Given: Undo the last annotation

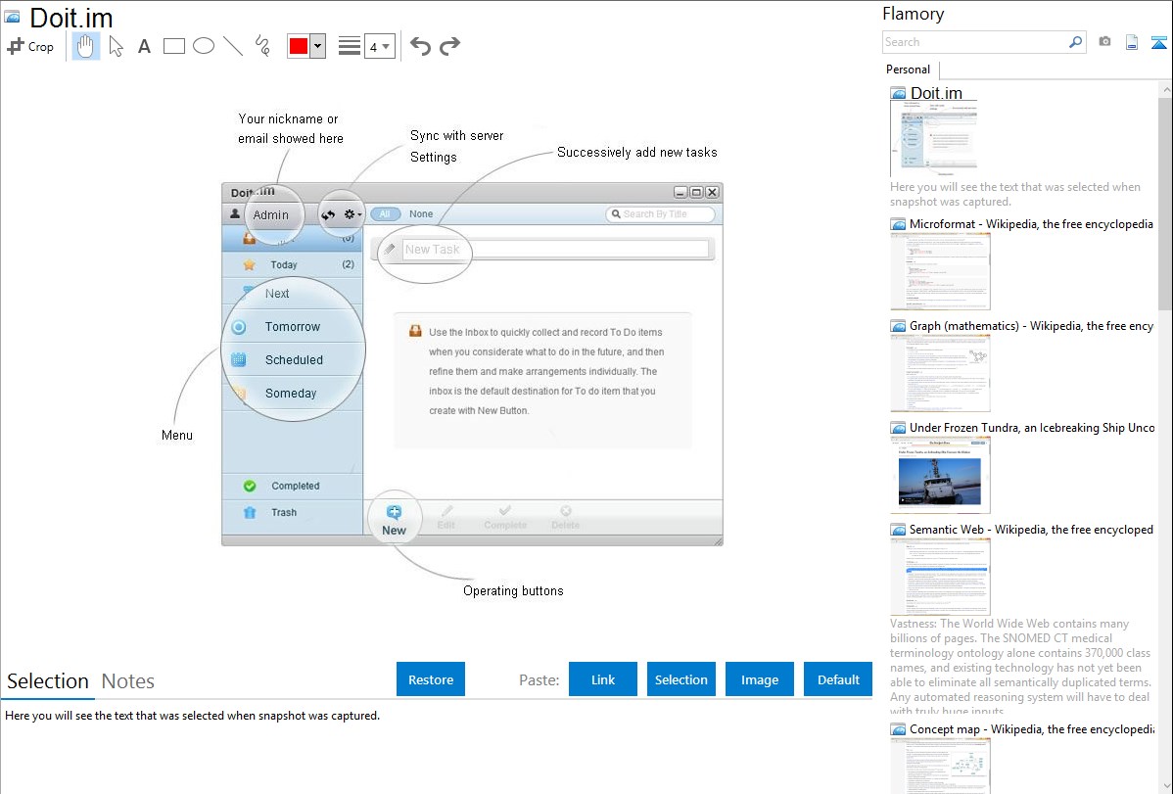Looking at the screenshot, I should (420, 46).
